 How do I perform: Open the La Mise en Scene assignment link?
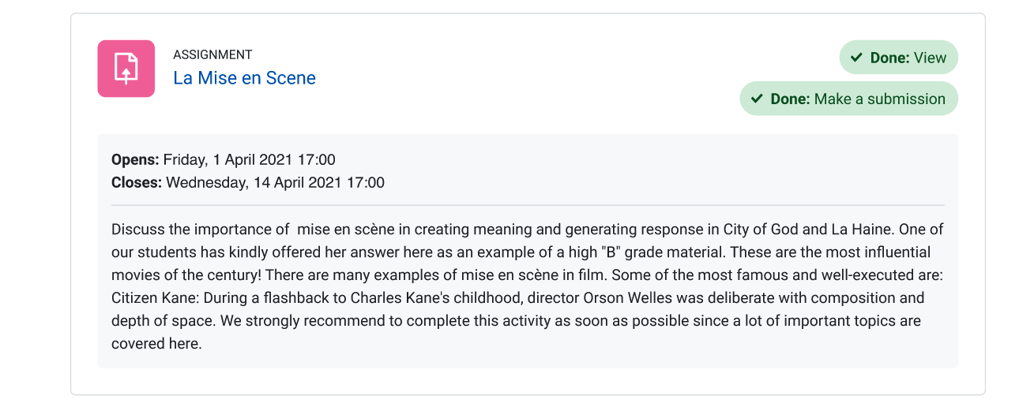tap(244, 78)
